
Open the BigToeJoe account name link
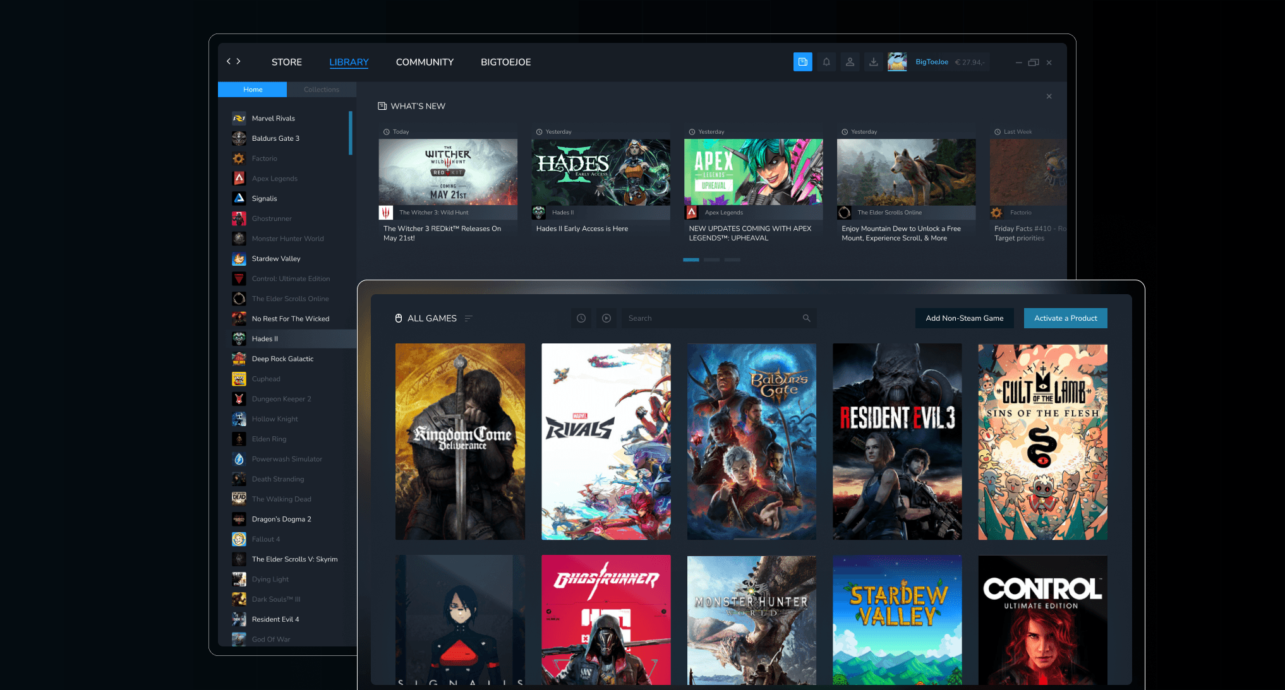click(932, 62)
